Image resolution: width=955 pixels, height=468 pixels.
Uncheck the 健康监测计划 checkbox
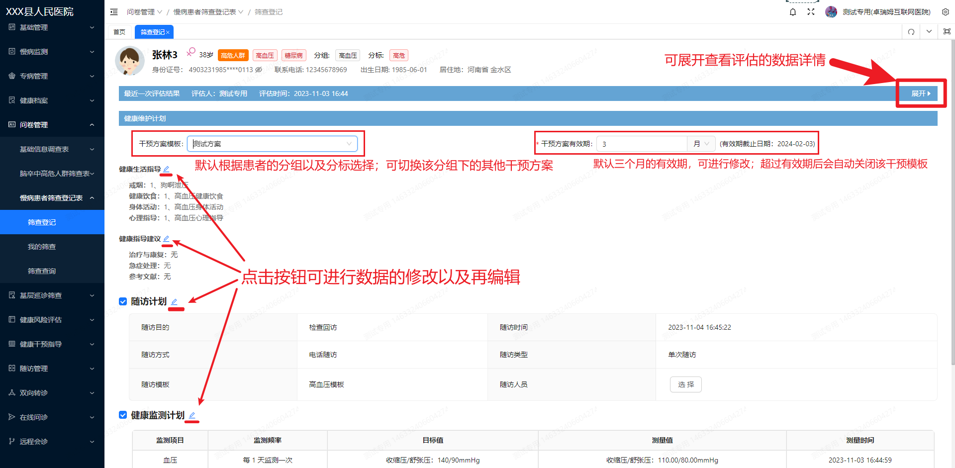(x=123, y=415)
